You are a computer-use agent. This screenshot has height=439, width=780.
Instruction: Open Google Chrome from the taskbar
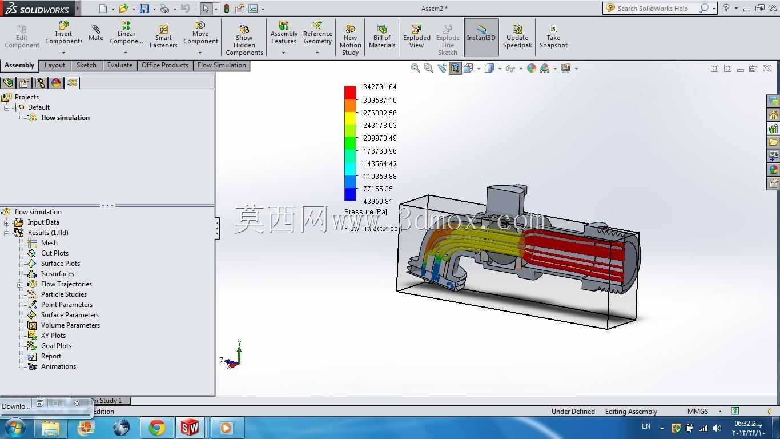[x=157, y=428]
